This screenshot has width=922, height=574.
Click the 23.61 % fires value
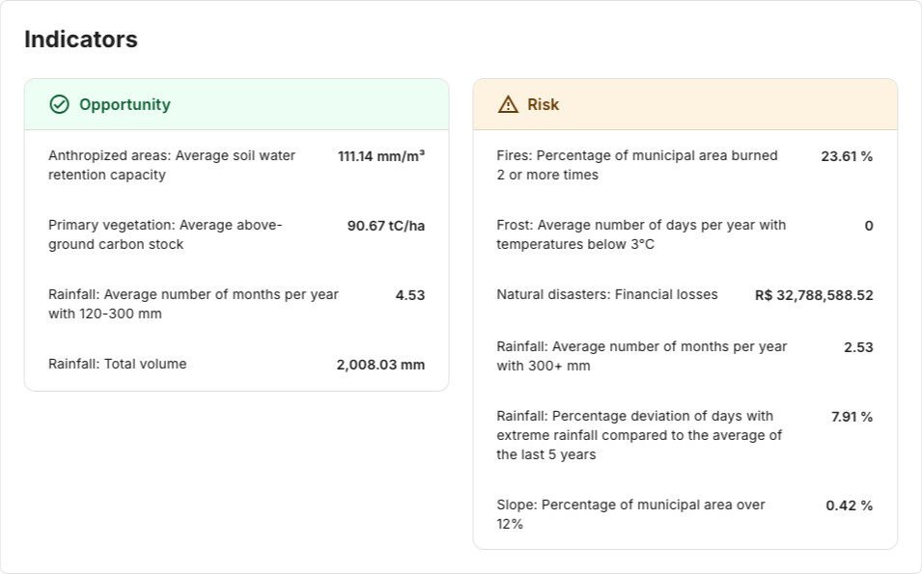(847, 155)
